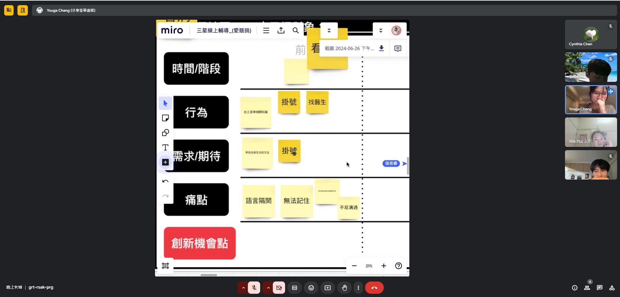Select the shapes tool in Miro toolbar

pos(165,133)
